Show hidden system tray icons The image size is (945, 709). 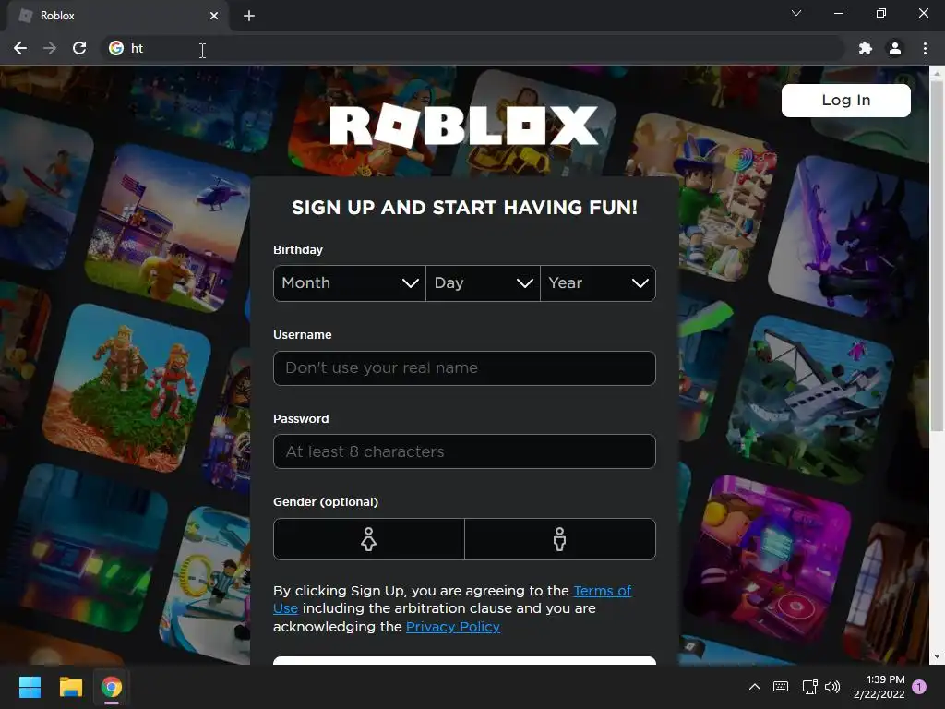tap(755, 687)
